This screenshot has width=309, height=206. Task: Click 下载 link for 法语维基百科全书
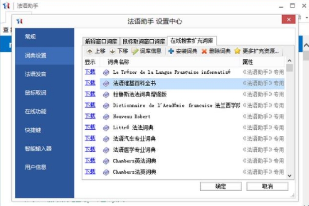(90, 83)
